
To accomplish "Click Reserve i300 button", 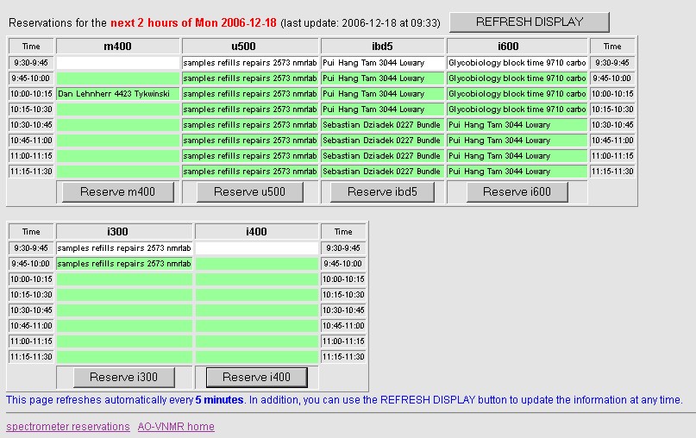I will tap(124, 377).
